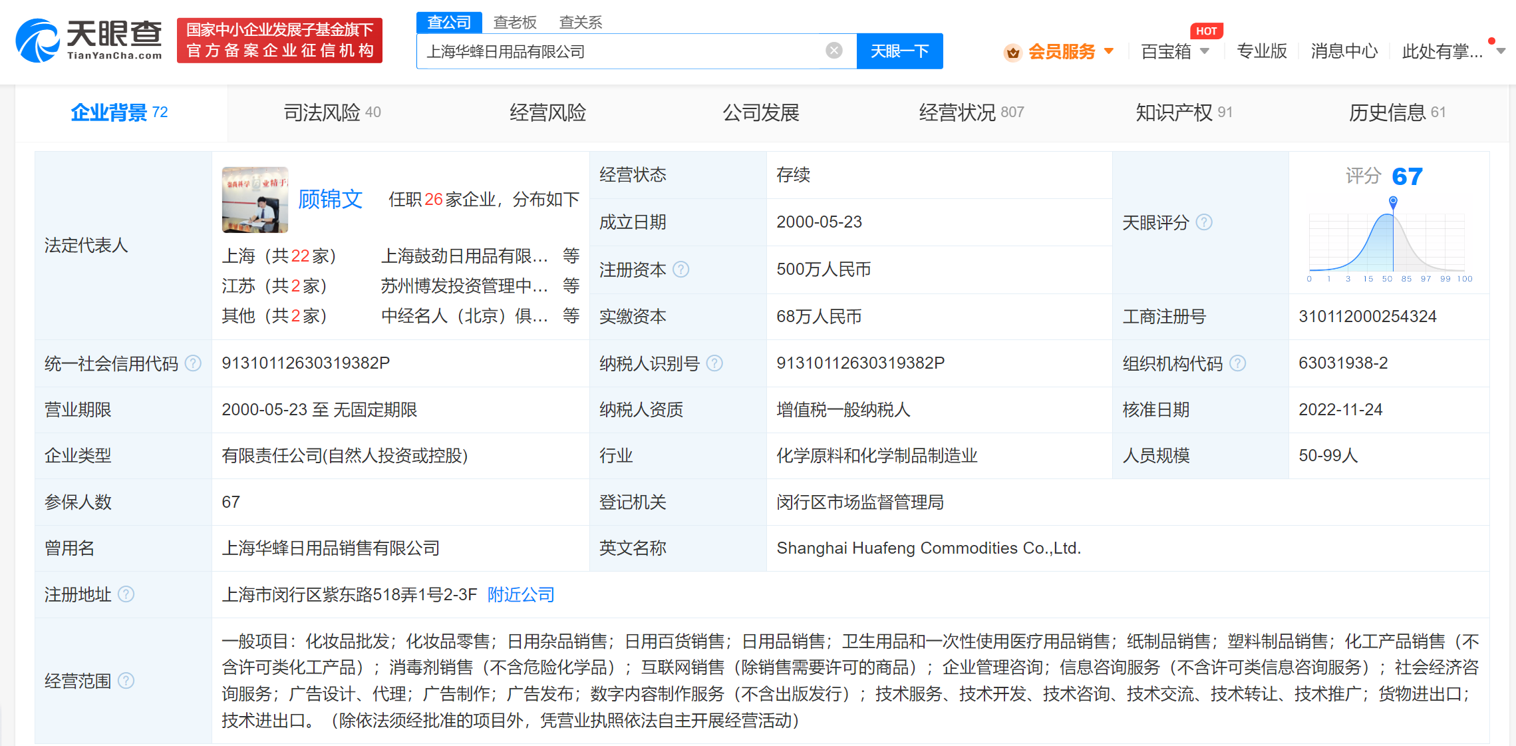Viewport: 1516px width, 746px height.
Task: Click 上海（共22家） region entry
Action: [279, 256]
